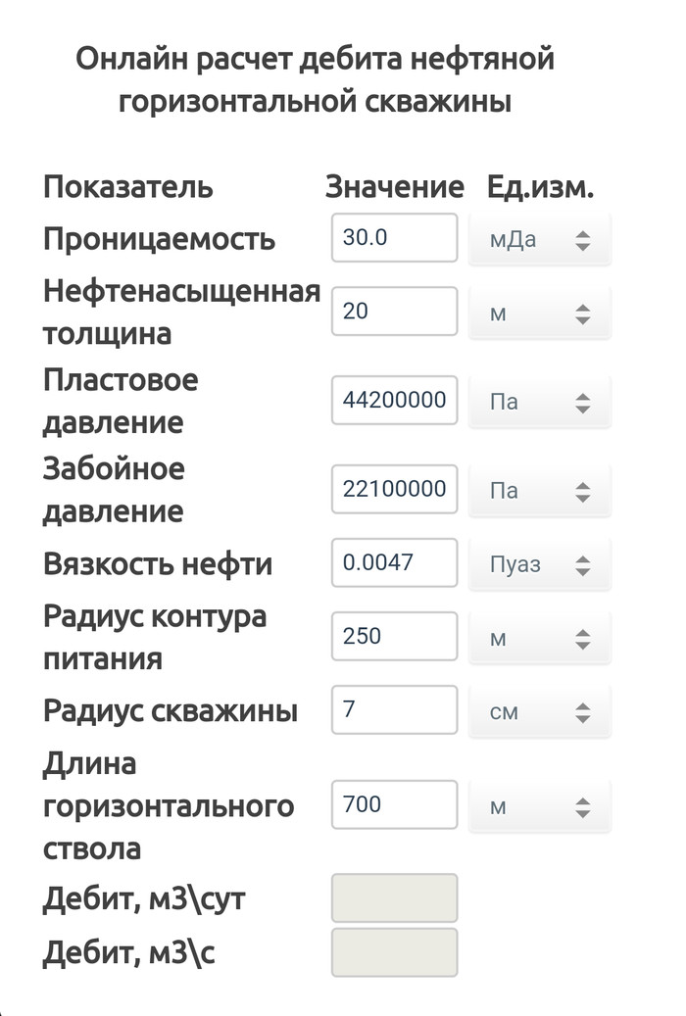Image resolution: width=686 pixels, height=1016 pixels.
Task: Click the drainage radius field 250
Action: [394, 637]
